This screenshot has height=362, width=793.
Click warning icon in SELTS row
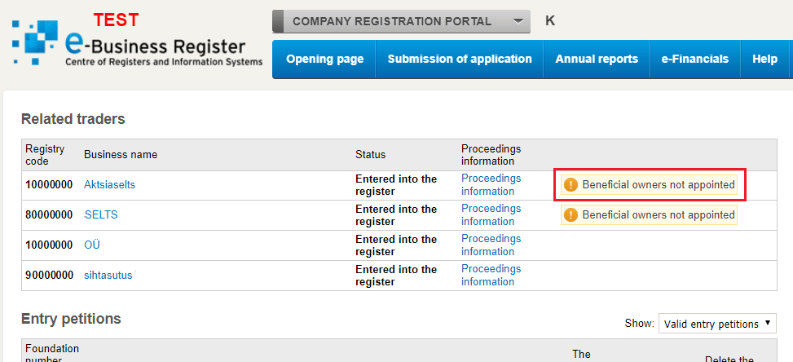(571, 215)
